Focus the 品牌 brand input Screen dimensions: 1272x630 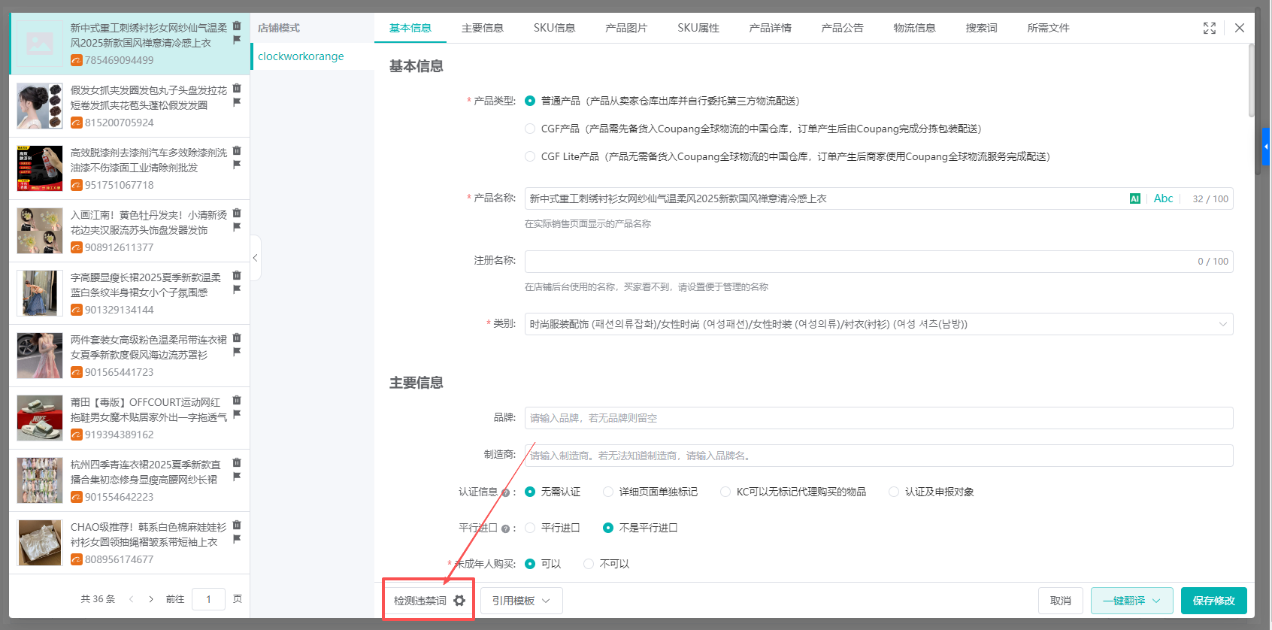(x=879, y=418)
